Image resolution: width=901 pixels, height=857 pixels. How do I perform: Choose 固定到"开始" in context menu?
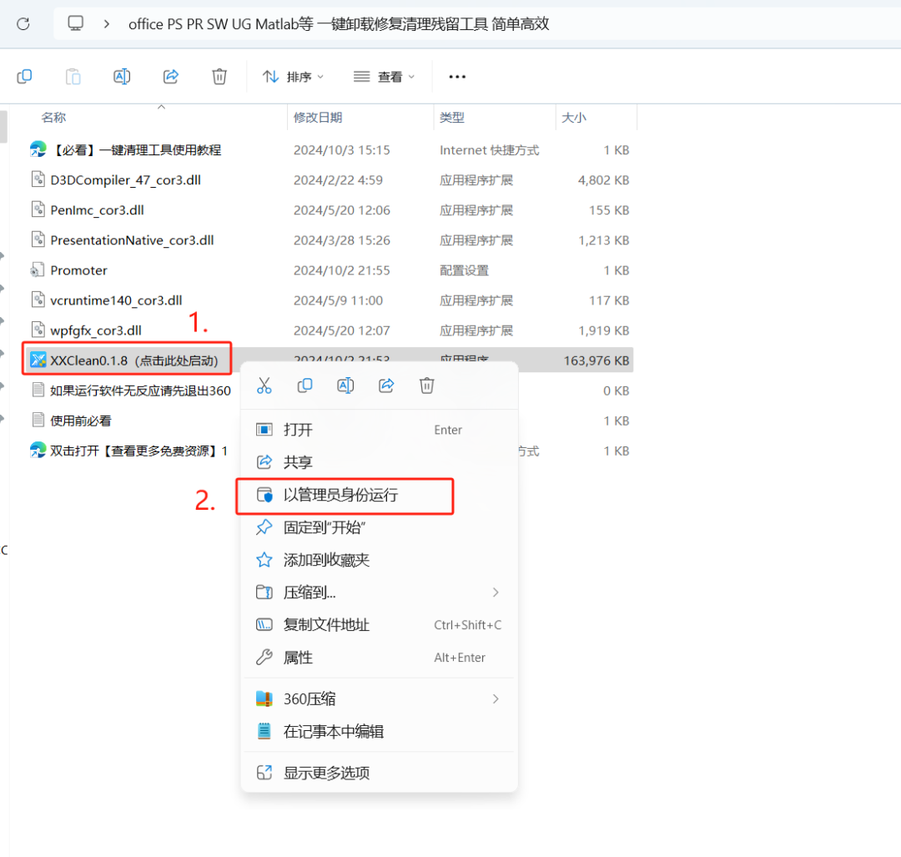click(380, 527)
